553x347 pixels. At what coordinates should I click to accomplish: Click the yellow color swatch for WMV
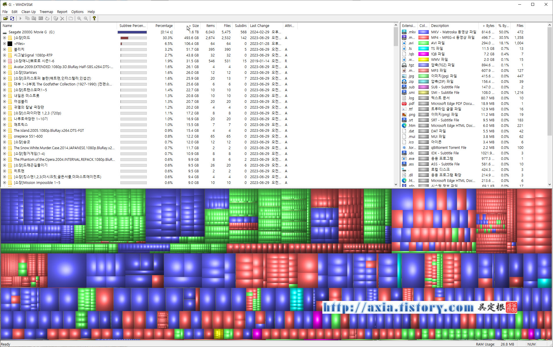pos(424,60)
